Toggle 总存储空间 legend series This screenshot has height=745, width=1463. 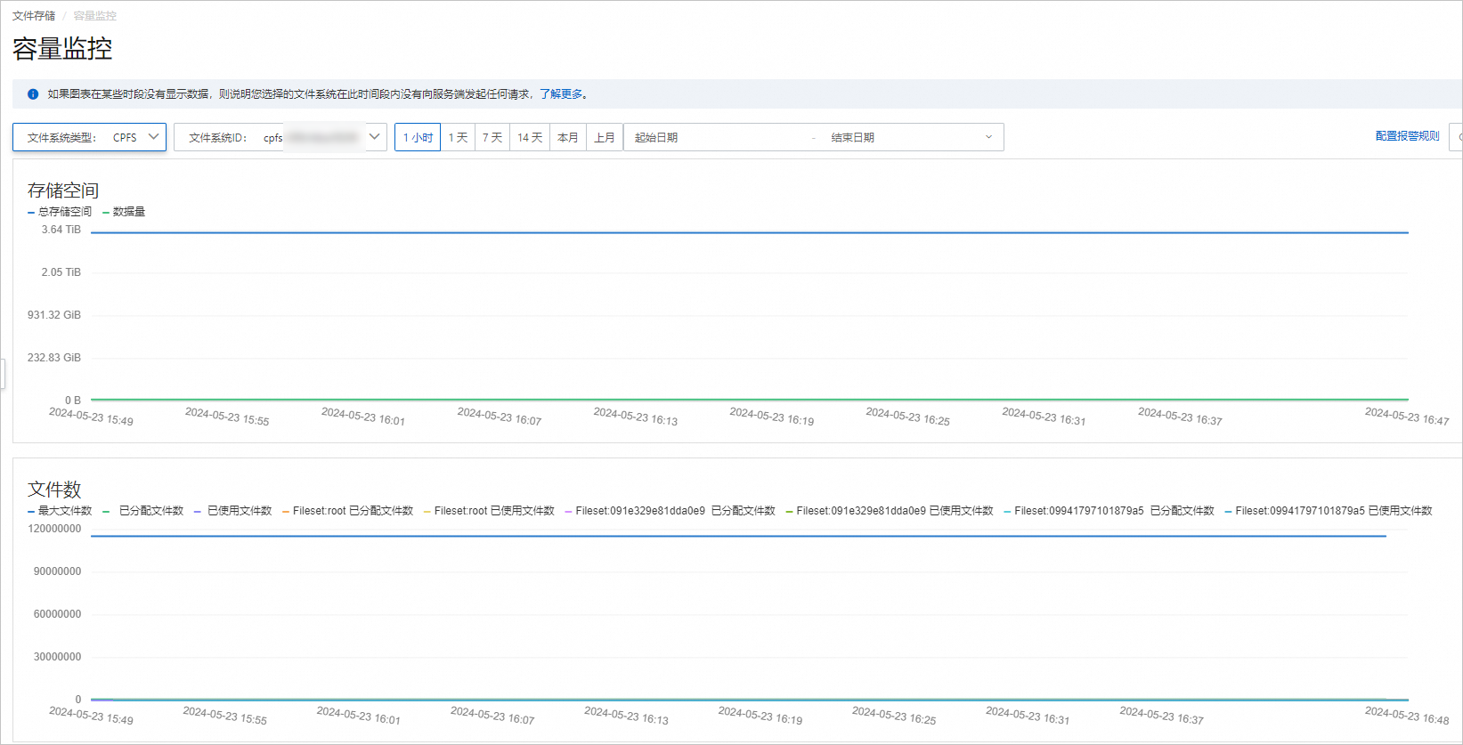point(60,212)
